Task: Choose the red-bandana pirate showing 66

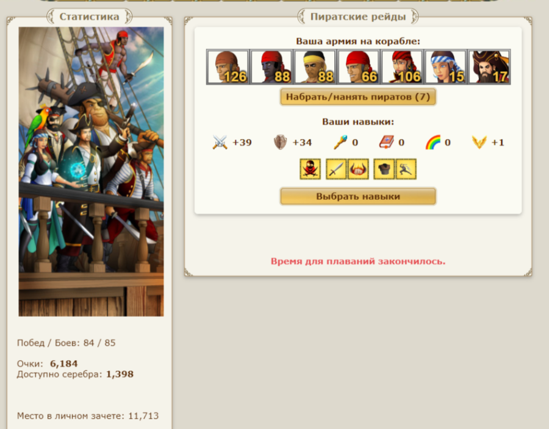Action: (x=359, y=67)
